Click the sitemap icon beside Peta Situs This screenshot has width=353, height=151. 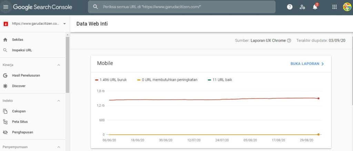[x=5, y=122]
